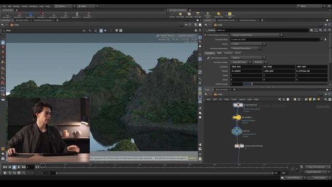Create an Area Light from the shelf
Screen dimensions: 332x187
point(198,15)
